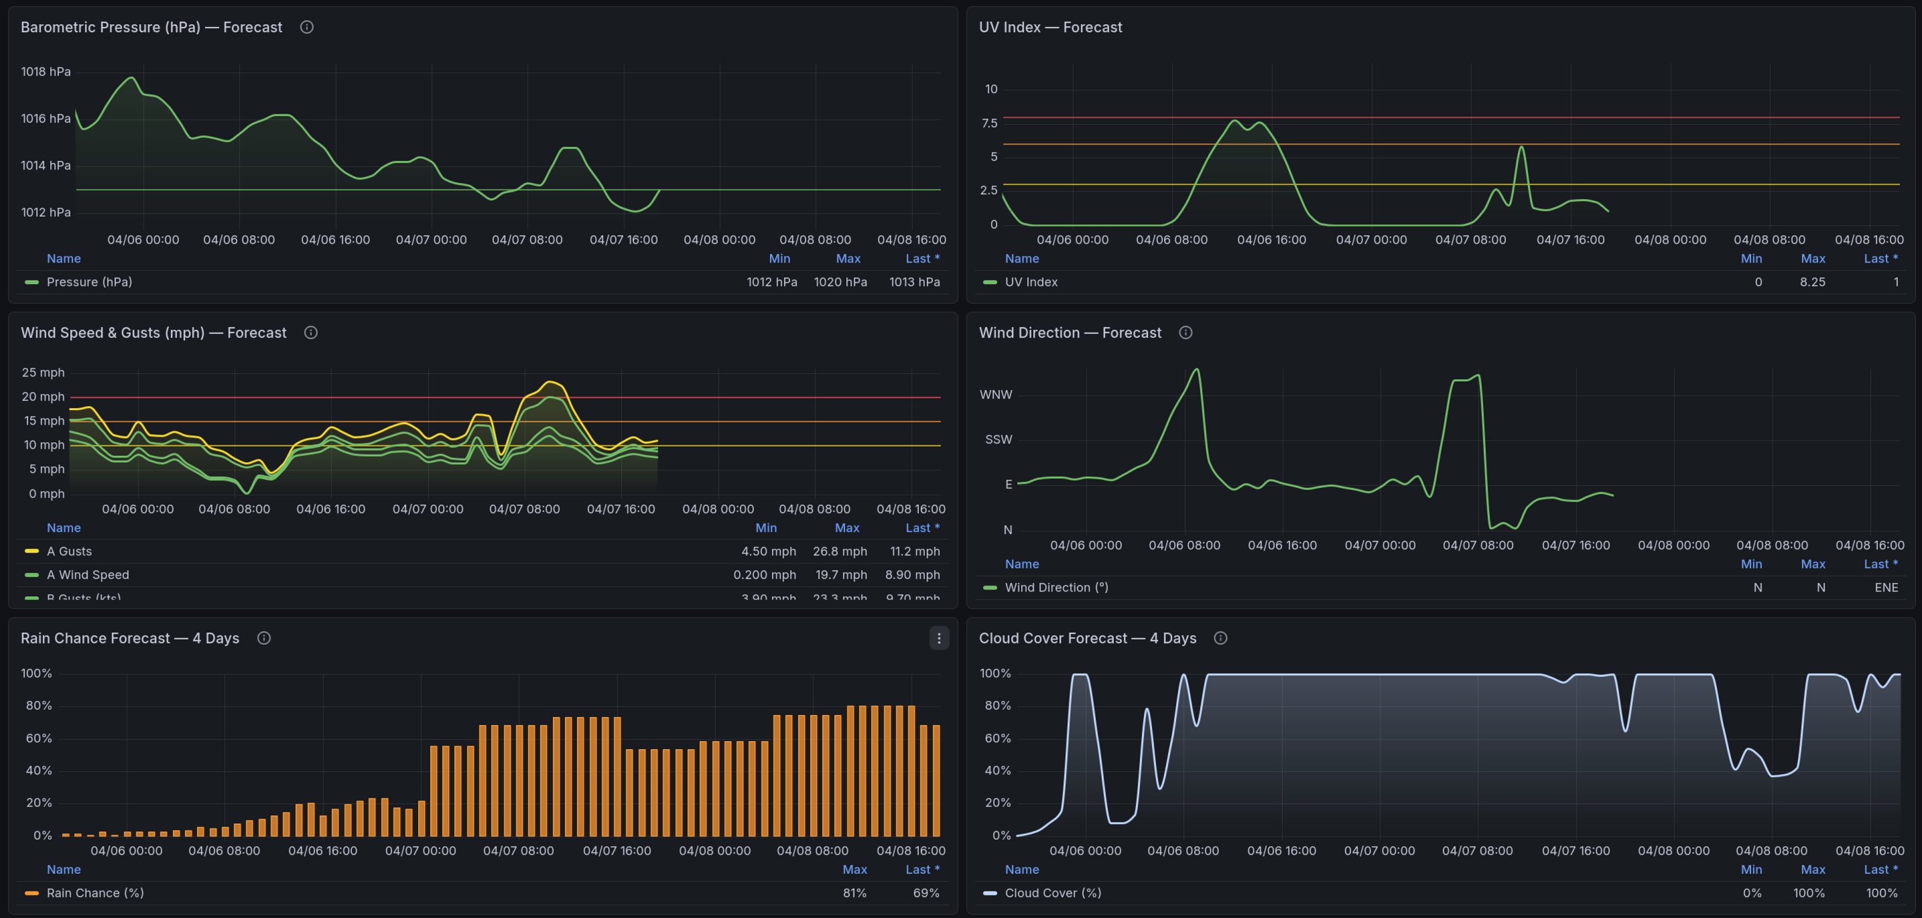Screen dimensions: 1922x918
Task: Toggle the Pressure (hPa) legend series
Action: tap(88, 282)
